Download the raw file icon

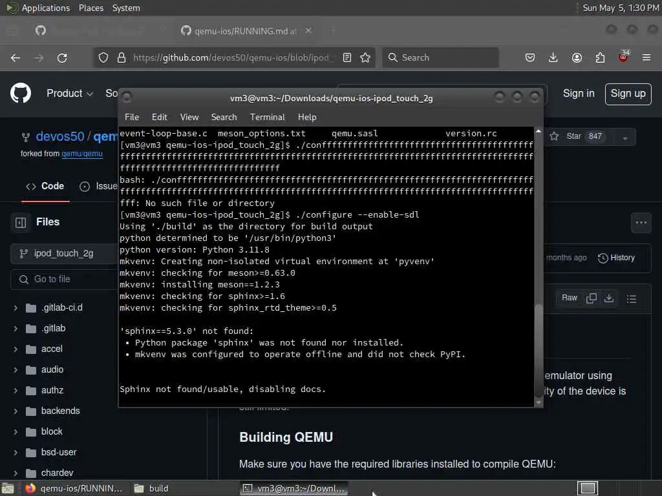point(609,298)
